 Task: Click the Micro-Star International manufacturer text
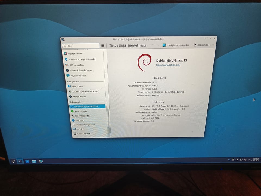[166, 115]
